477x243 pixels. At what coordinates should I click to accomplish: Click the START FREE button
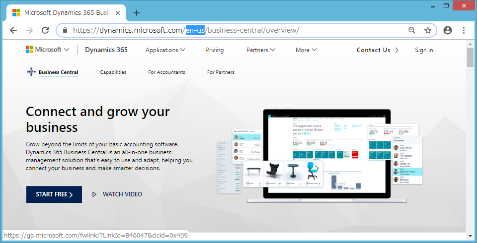click(x=54, y=194)
